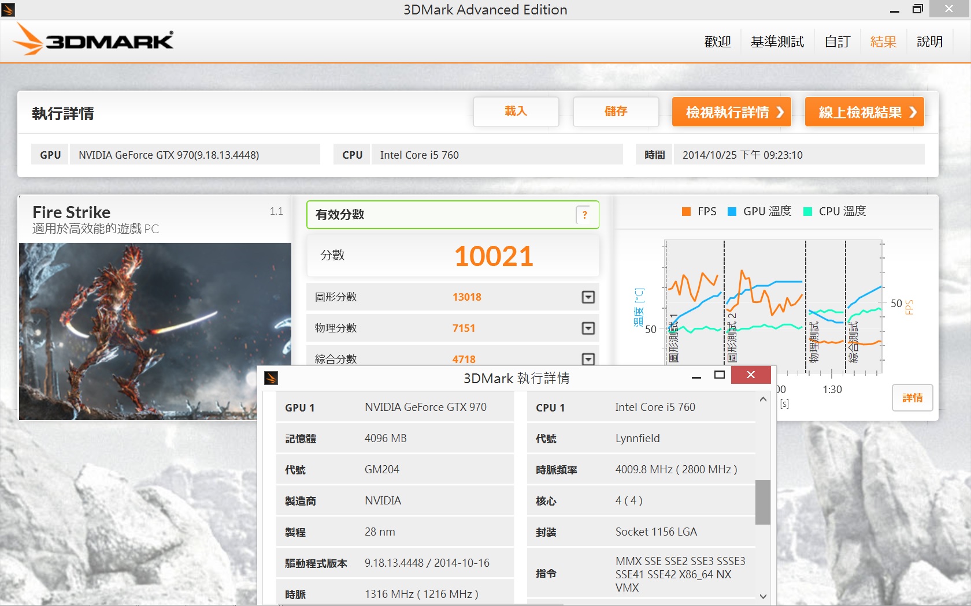
Task: Click the 封裝 value Socket 1156 LGA
Action: 656,532
